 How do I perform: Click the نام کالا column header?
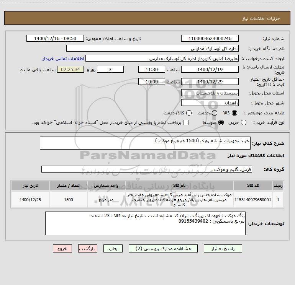pyautogui.click(x=179, y=186)
